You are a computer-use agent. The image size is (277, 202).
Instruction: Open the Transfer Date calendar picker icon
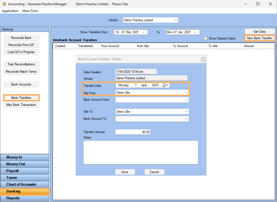tap(165, 85)
